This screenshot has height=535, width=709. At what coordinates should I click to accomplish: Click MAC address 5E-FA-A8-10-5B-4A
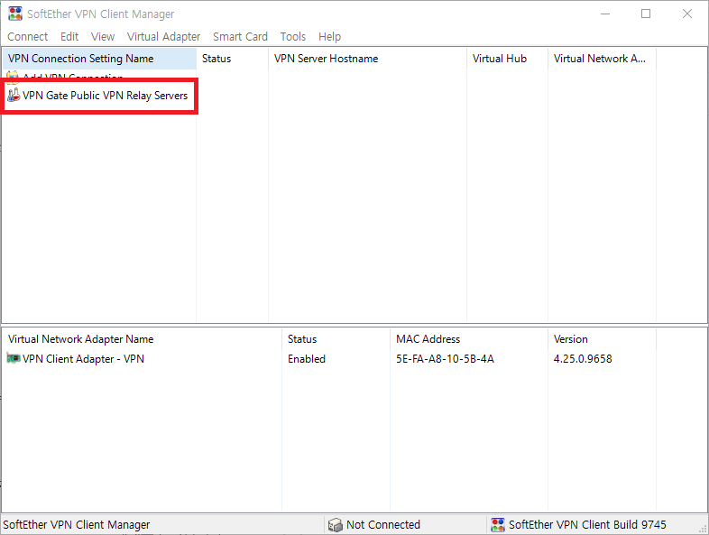pyautogui.click(x=445, y=359)
